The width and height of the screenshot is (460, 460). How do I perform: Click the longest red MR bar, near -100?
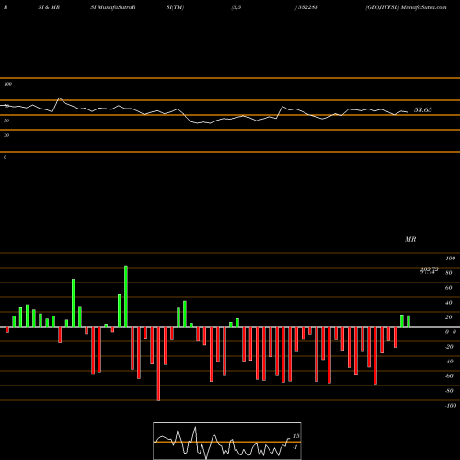pyautogui.click(x=158, y=363)
